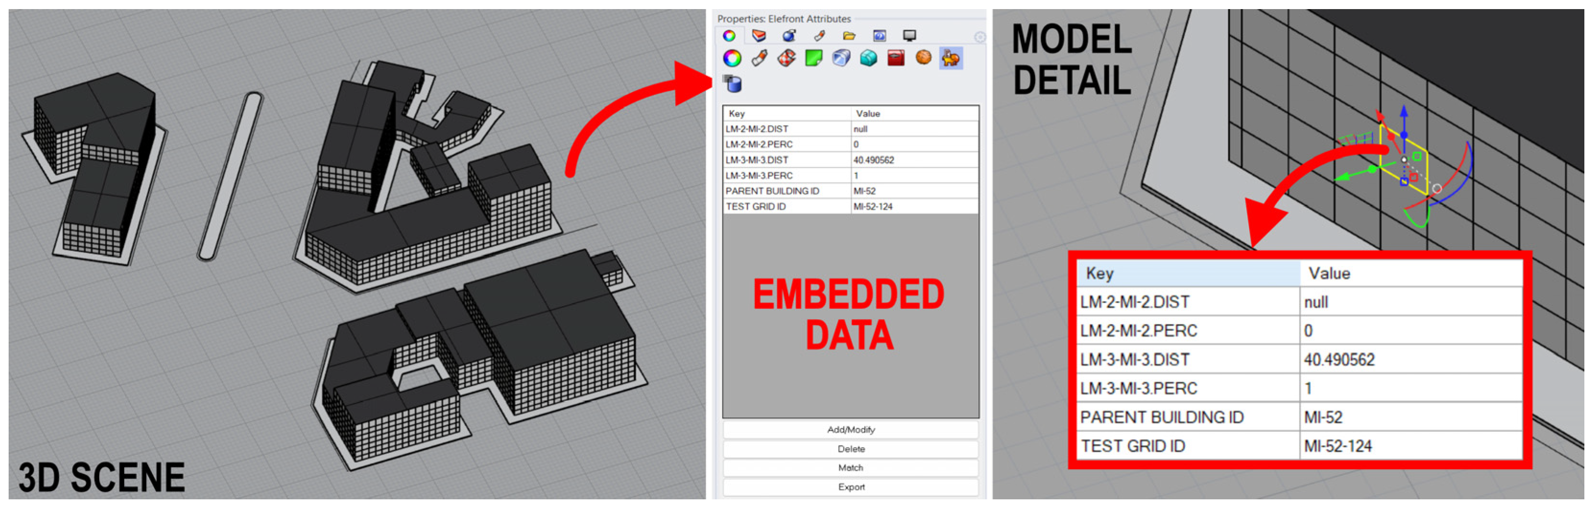The image size is (1593, 507).
Task: Click the orange sphere properties icon
Action: pos(923,58)
